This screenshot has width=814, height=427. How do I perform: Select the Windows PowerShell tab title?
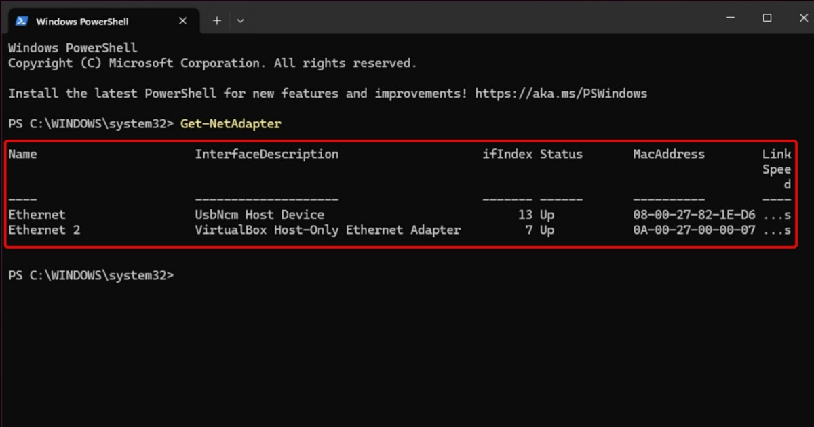[x=82, y=21]
